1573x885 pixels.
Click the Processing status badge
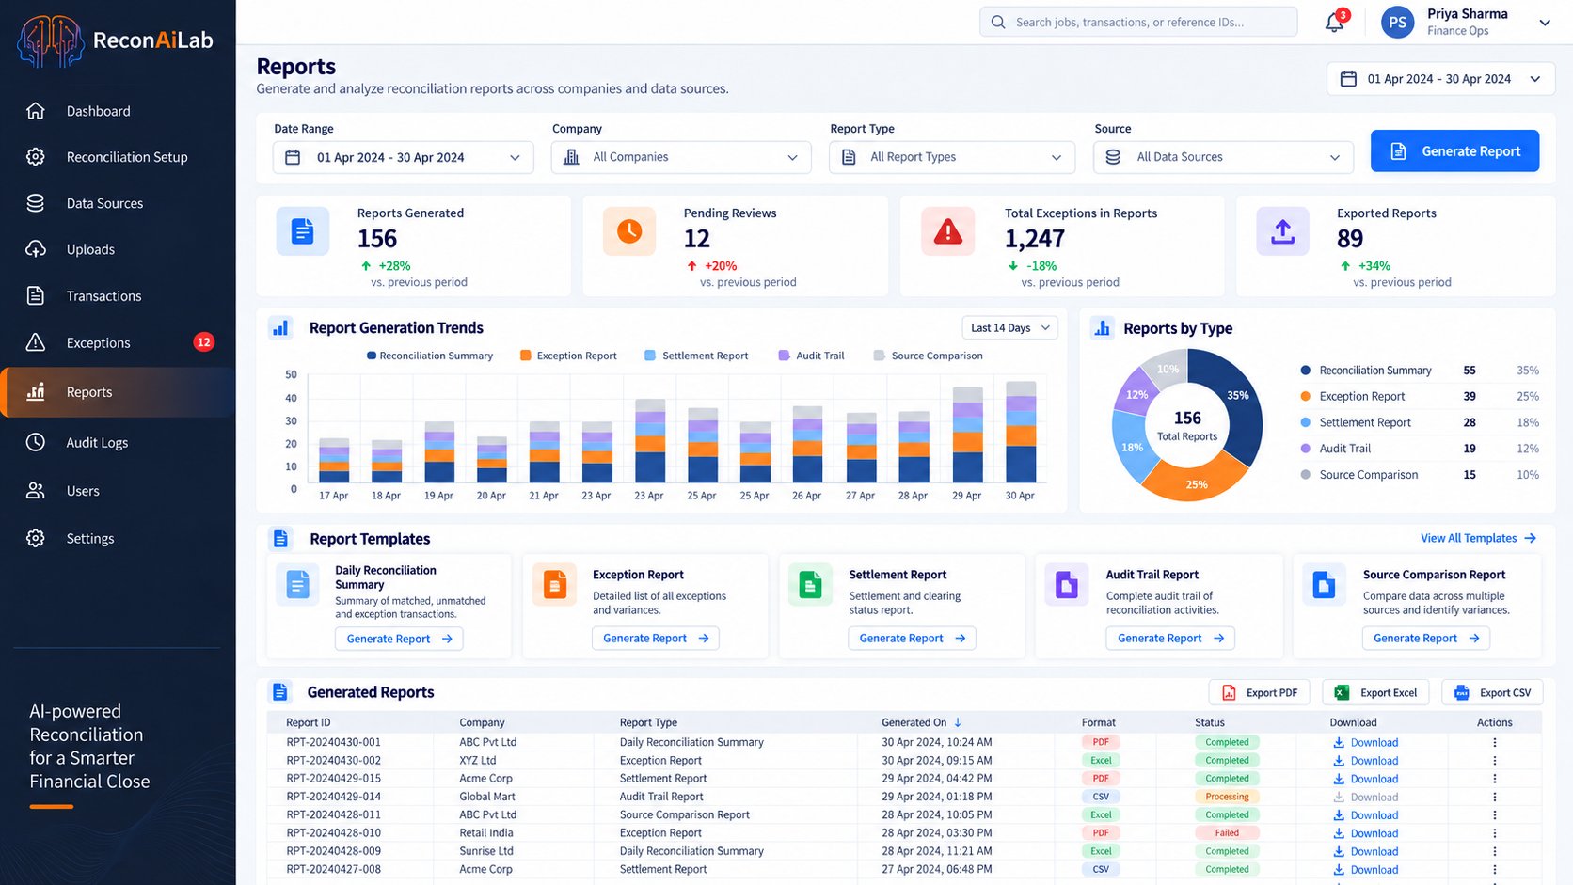tap(1227, 797)
